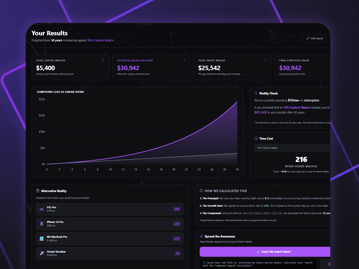Click the purple curve end point at year 30
The image size is (359, 269).
[x=237, y=102]
